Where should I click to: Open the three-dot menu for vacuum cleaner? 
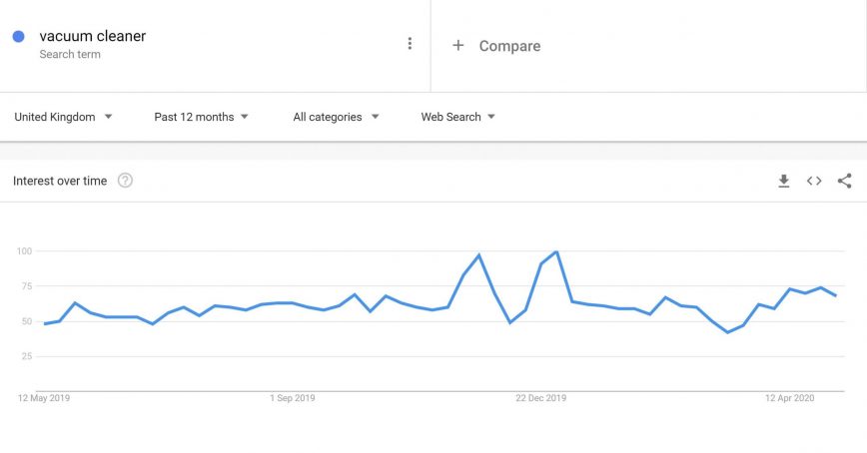click(410, 44)
